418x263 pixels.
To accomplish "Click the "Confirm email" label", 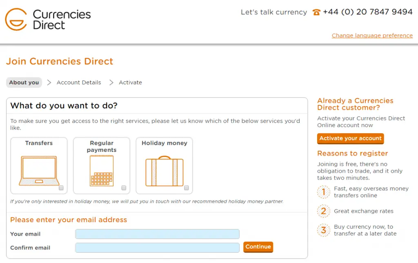I will tap(30, 247).
